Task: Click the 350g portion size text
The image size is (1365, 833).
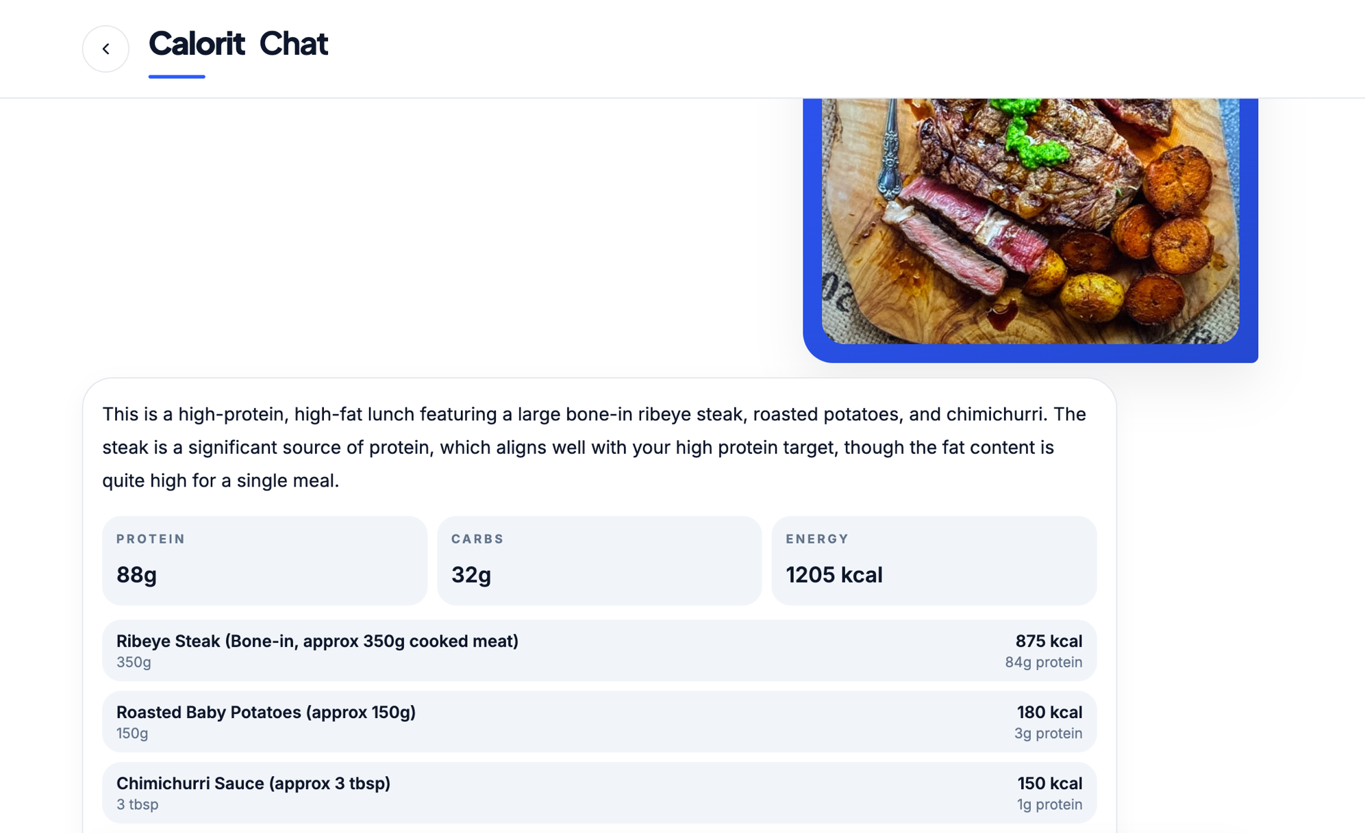Action: click(x=134, y=663)
